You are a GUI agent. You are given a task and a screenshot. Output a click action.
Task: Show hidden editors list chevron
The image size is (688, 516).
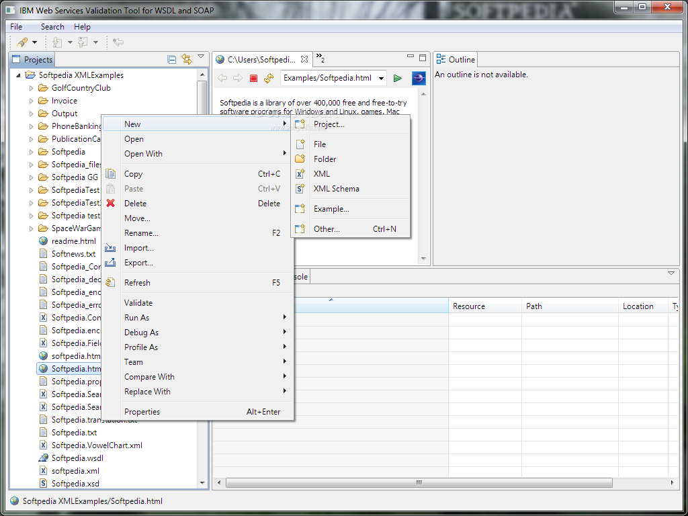[x=320, y=59]
